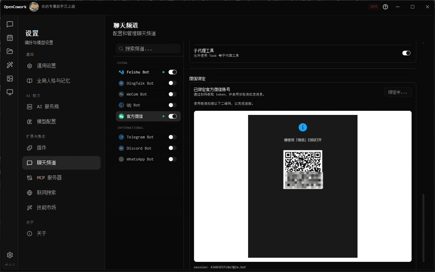Disable the Feishu Bot toggle
This screenshot has width=435, height=272.
click(x=173, y=72)
